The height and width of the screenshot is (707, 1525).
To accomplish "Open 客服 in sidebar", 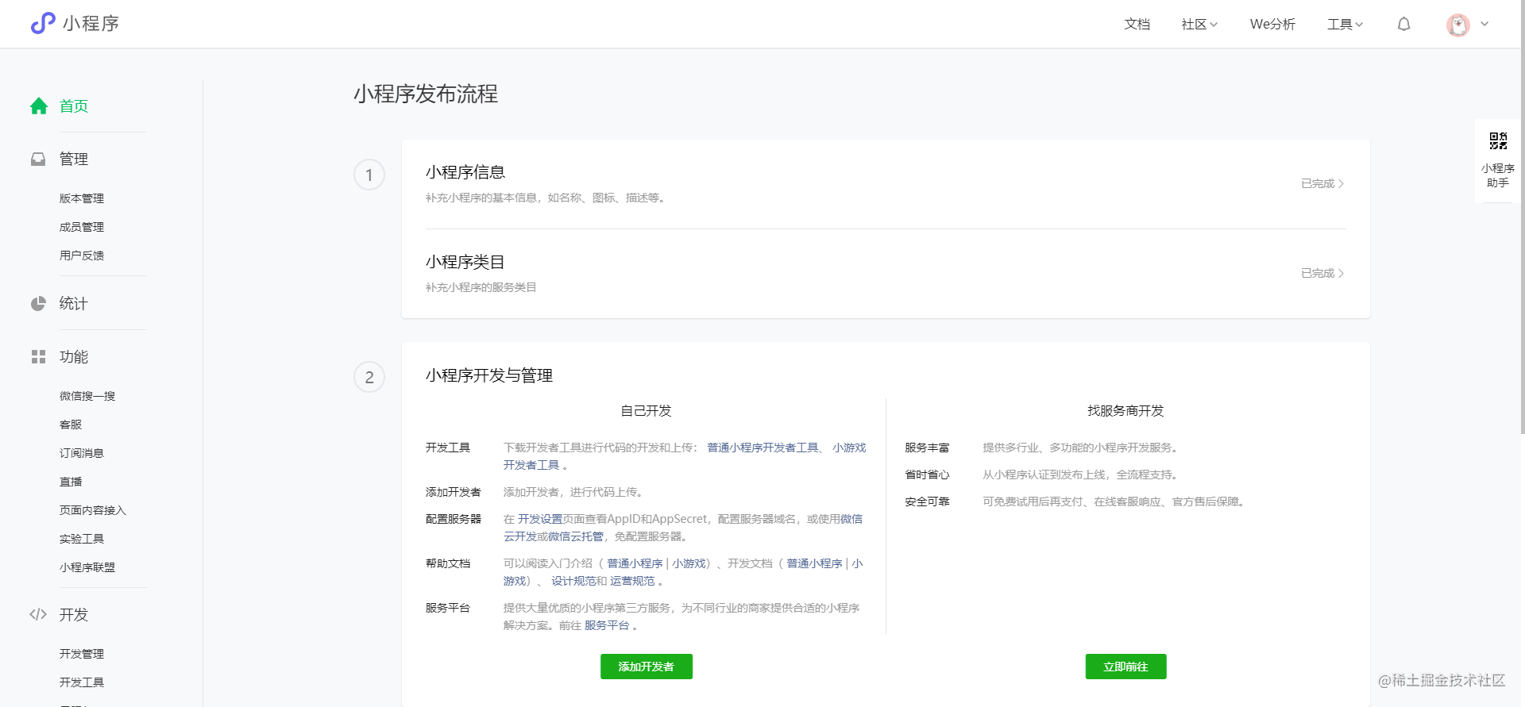I will (71, 425).
